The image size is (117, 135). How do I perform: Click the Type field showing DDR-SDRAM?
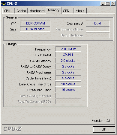[x=35, y=23]
